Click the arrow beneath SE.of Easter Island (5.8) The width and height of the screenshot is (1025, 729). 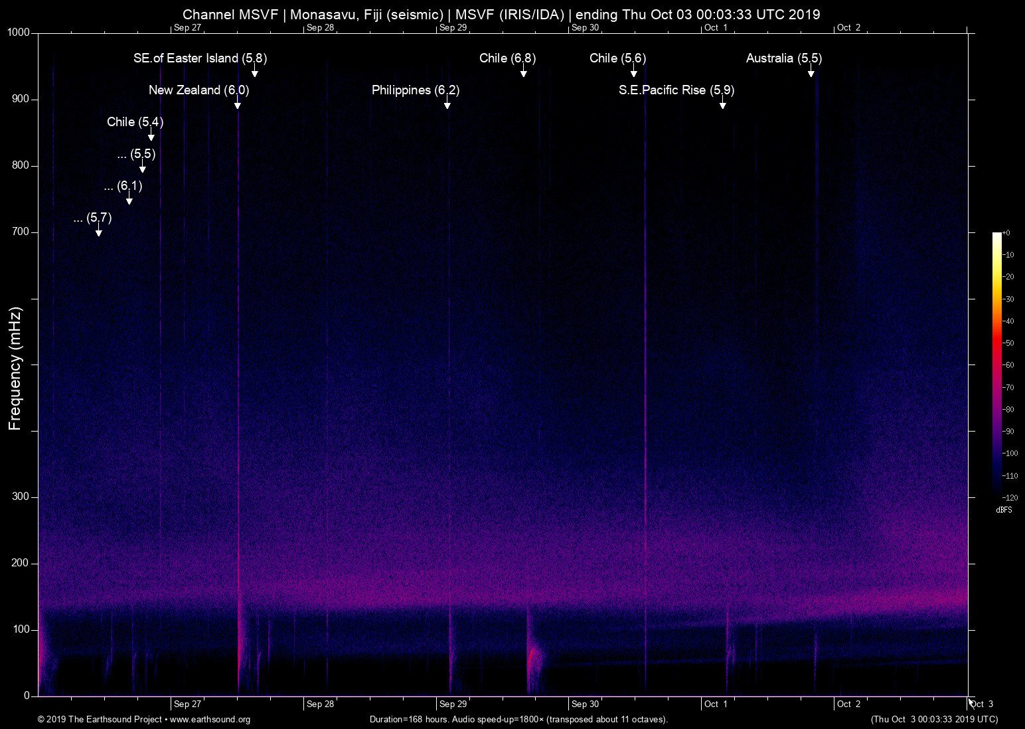[x=254, y=72]
